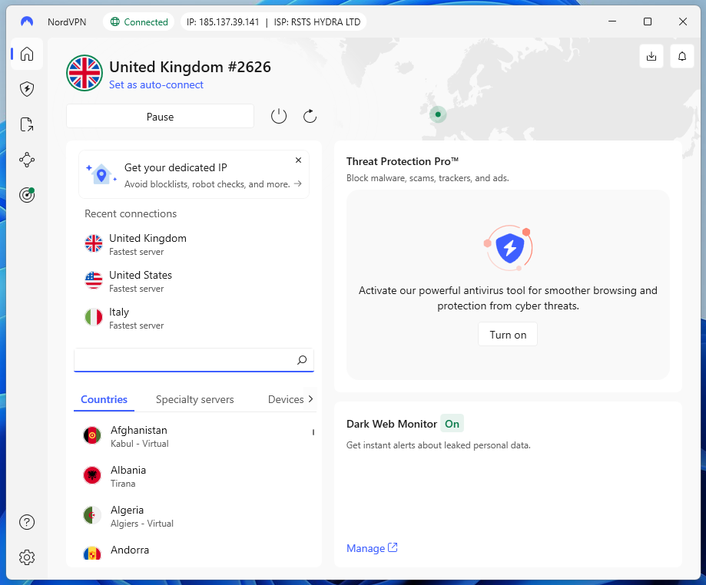The height and width of the screenshot is (585, 706).
Task: Click the Albania flag icon
Action: point(92,475)
